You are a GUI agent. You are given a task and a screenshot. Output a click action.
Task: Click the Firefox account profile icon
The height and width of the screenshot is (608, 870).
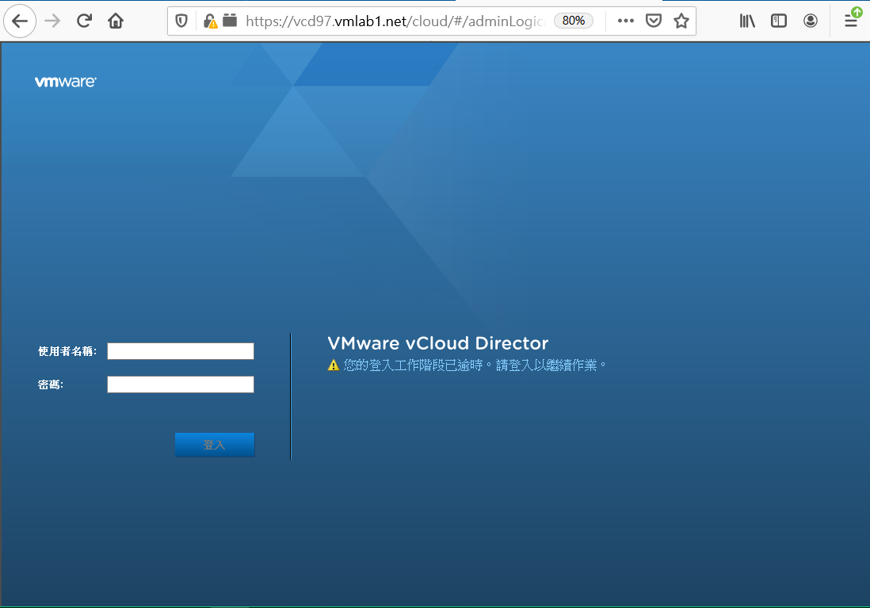pyautogui.click(x=810, y=20)
